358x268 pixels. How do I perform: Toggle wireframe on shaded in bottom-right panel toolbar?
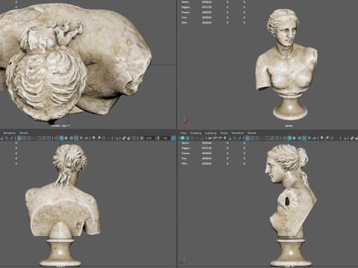coord(299,138)
